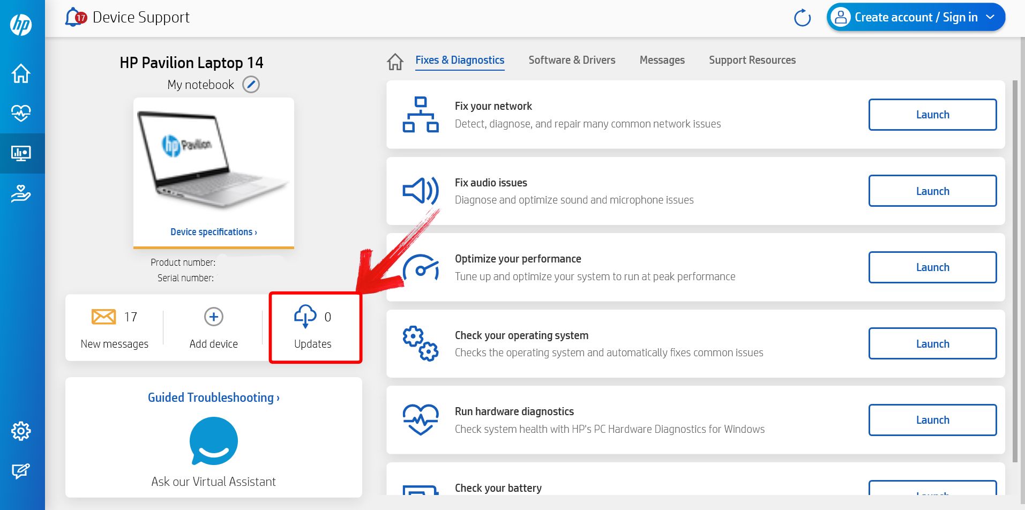1025x510 pixels.
Task: Click the Fix your network title
Action: 493,106
